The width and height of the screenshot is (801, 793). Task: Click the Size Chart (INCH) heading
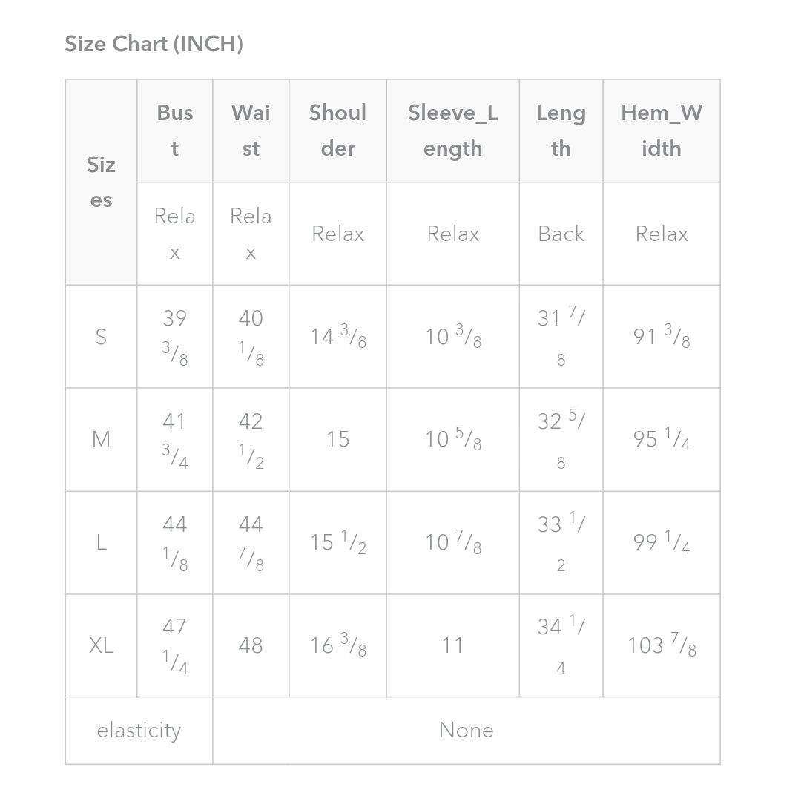(154, 45)
